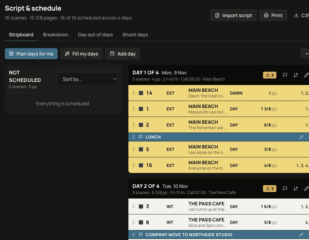
Task: Grab the drag handle of scene 14
Action: [134, 93]
